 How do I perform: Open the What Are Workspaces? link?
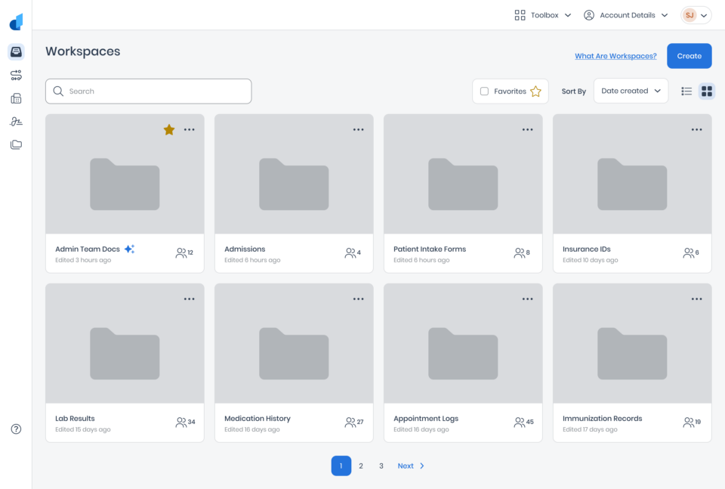point(615,56)
